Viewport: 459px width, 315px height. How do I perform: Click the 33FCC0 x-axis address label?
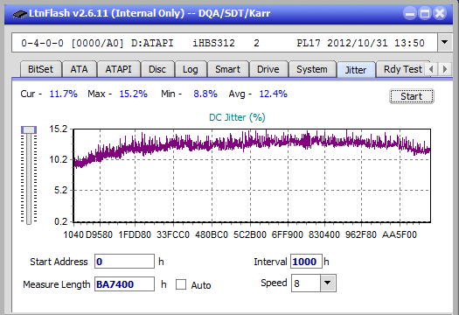pos(173,234)
